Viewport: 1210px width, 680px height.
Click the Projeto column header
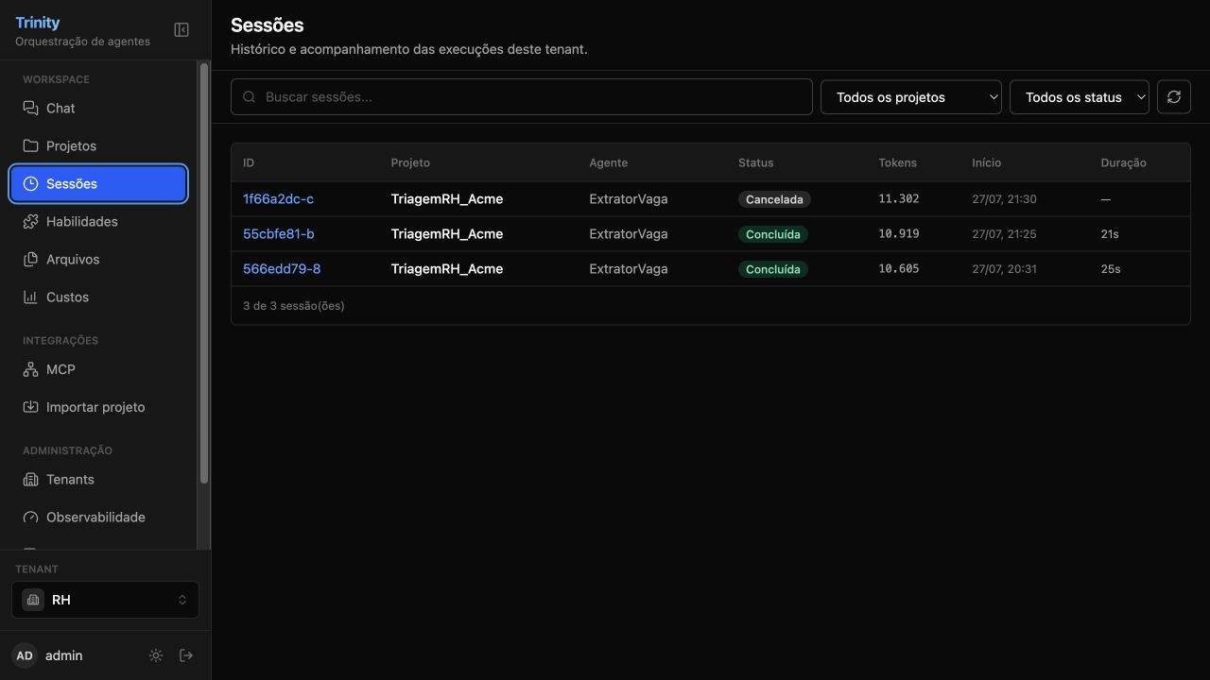(410, 163)
